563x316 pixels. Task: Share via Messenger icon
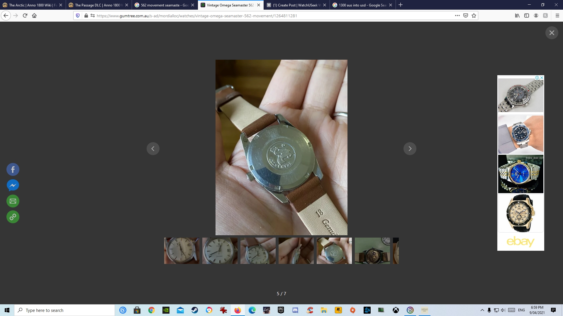pyautogui.click(x=13, y=185)
